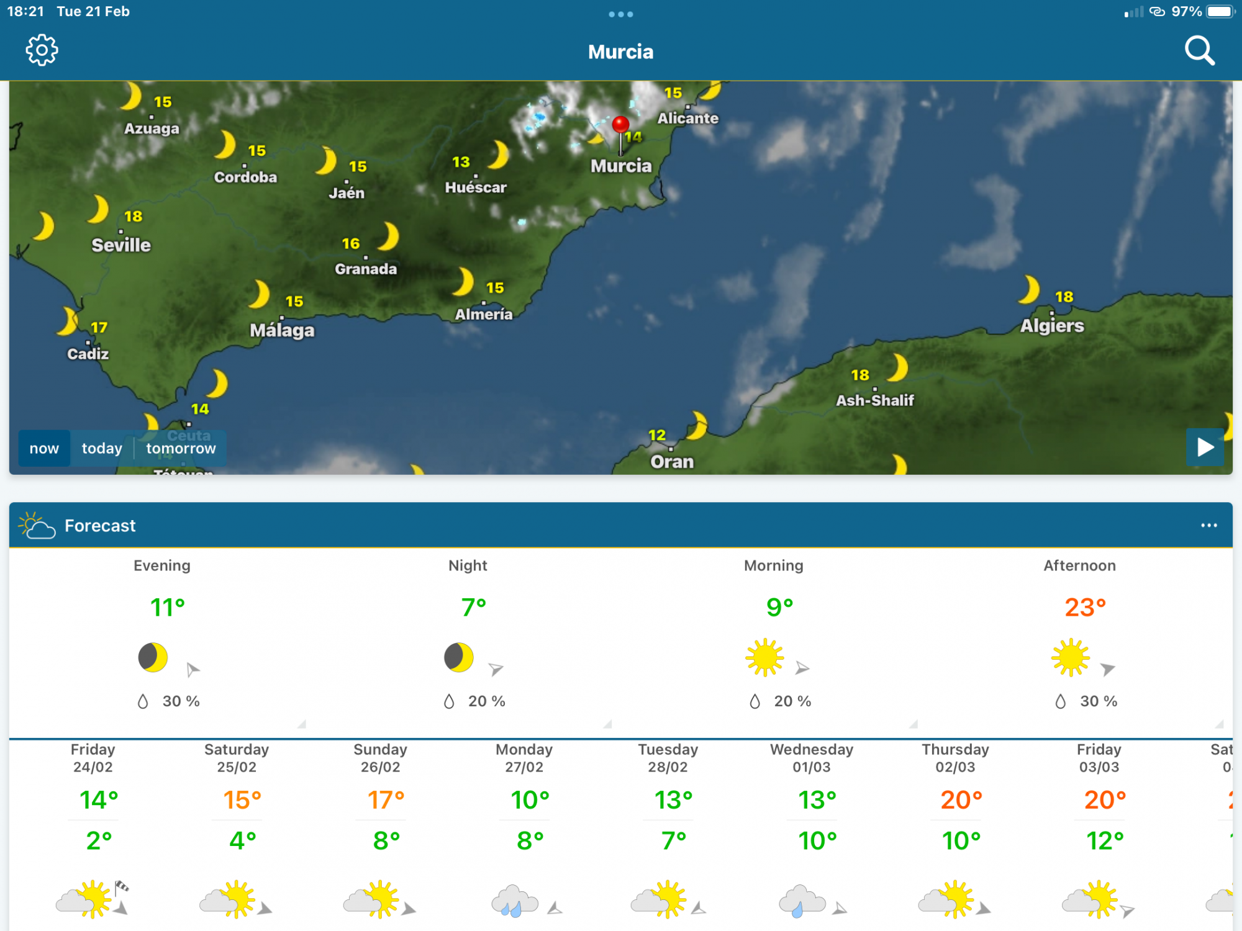Play the weather map animation
The image size is (1242, 931).
pyautogui.click(x=1205, y=447)
